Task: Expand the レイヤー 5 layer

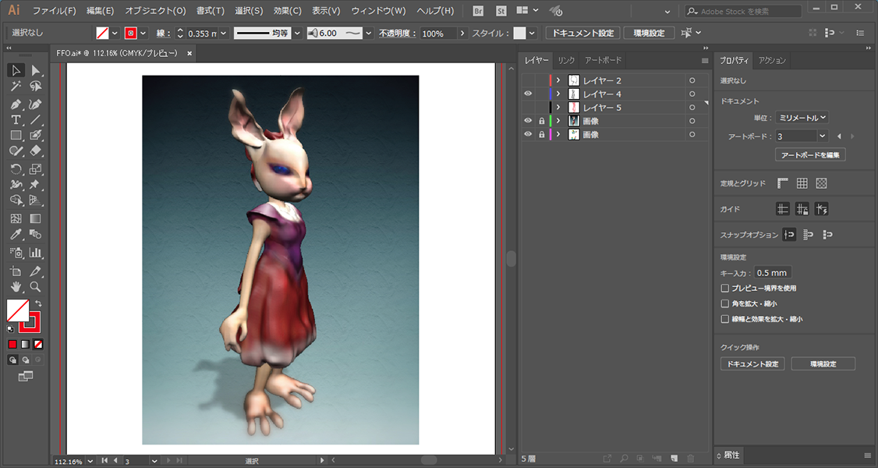Action: tap(558, 108)
